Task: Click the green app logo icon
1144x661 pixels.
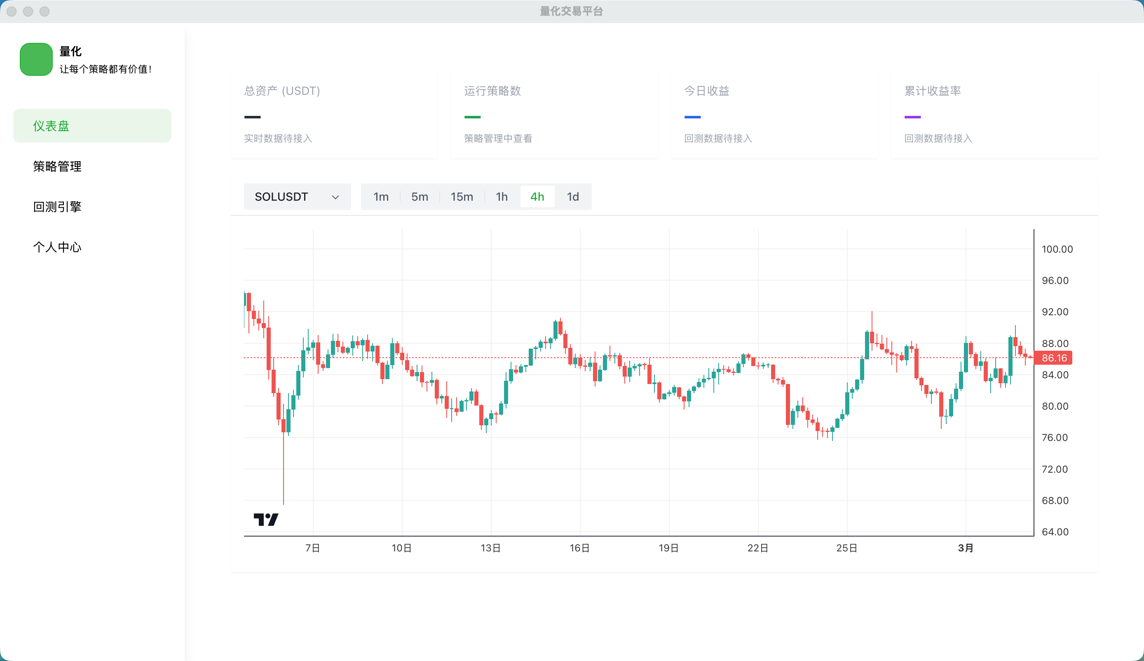Action: point(36,59)
